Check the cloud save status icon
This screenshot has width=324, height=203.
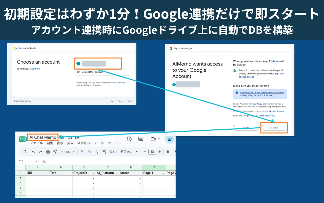click(77, 138)
